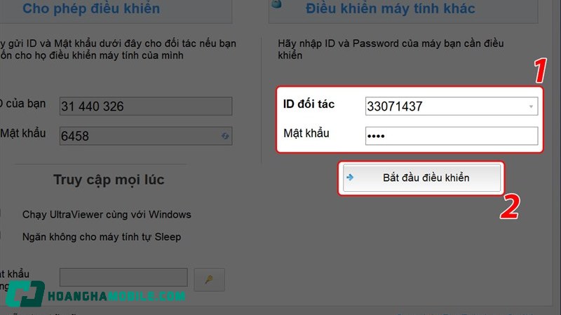
Task: Click the refresh icon in your password field
Action: 225,136
